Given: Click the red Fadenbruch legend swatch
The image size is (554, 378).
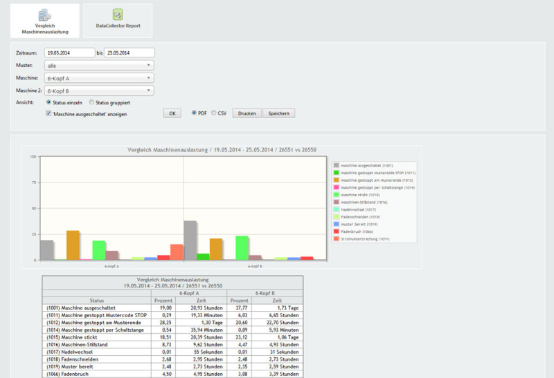Looking at the screenshot, I should [x=337, y=231].
